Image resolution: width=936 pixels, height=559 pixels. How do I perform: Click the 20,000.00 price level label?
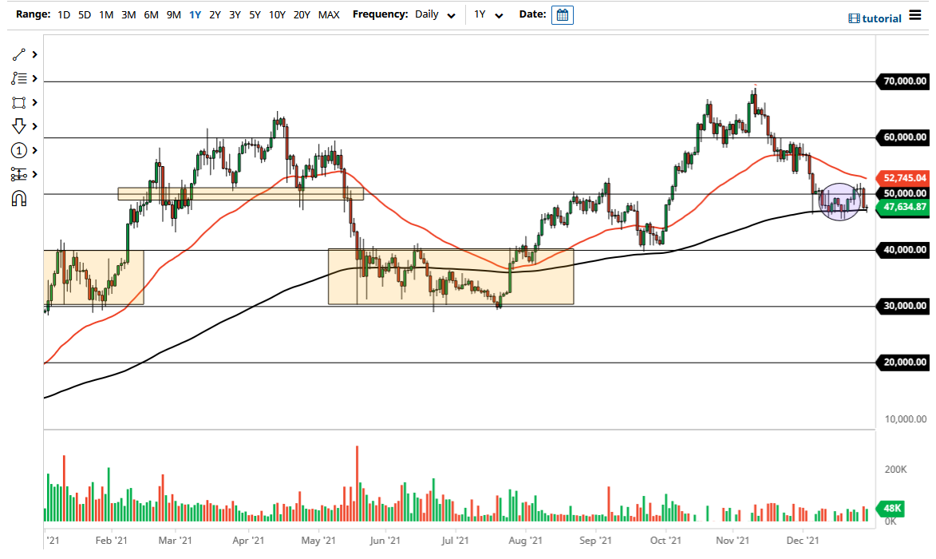click(x=903, y=362)
